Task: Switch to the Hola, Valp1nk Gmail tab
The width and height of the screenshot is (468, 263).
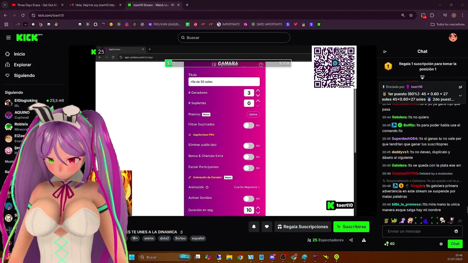Action: pyautogui.click(x=95, y=5)
